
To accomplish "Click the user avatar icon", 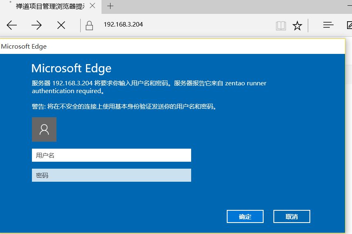I will point(44,129).
